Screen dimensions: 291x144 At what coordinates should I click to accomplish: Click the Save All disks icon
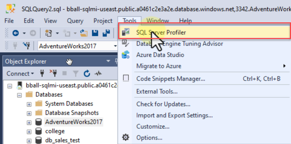tap(106, 33)
